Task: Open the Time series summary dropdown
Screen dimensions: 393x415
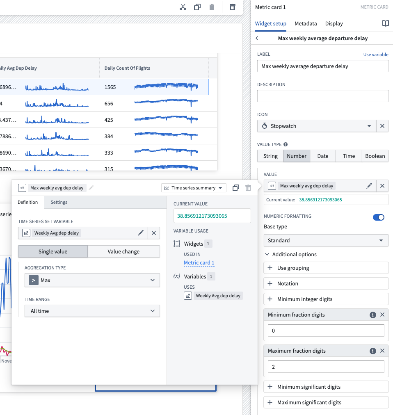Action: 194,188
